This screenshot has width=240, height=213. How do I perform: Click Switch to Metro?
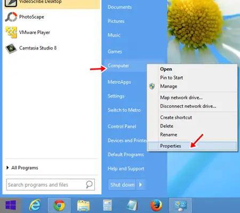(x=124, y=110)
